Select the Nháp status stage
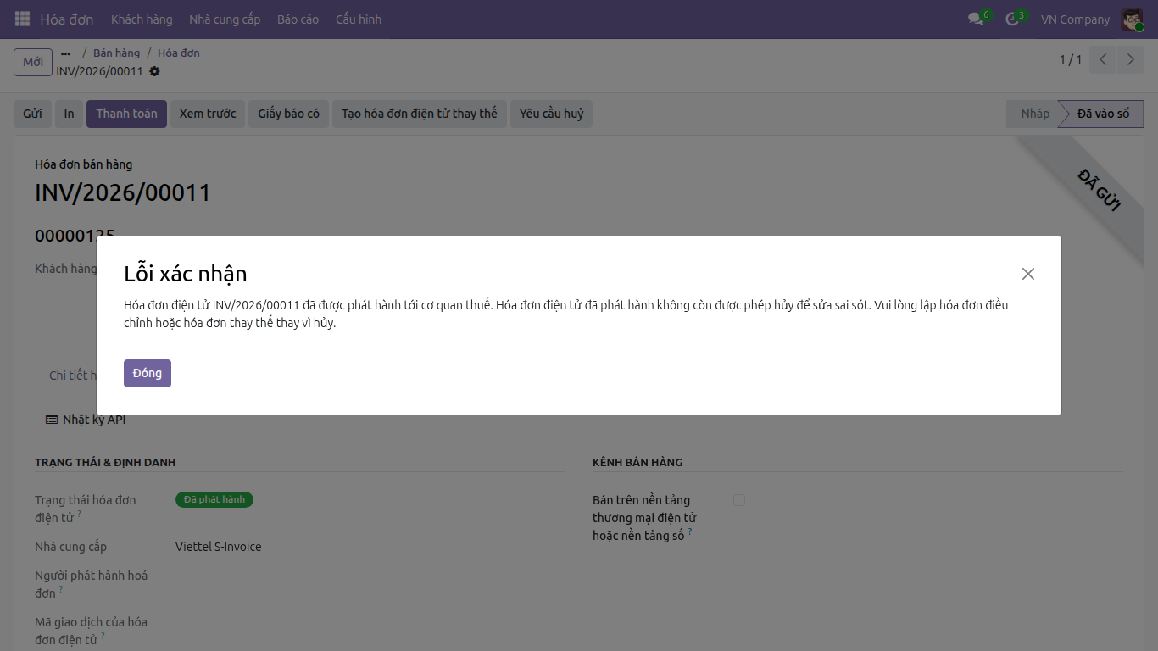Image resolution: width=1158 pixels, height=651 pixels. (1034, 114)
